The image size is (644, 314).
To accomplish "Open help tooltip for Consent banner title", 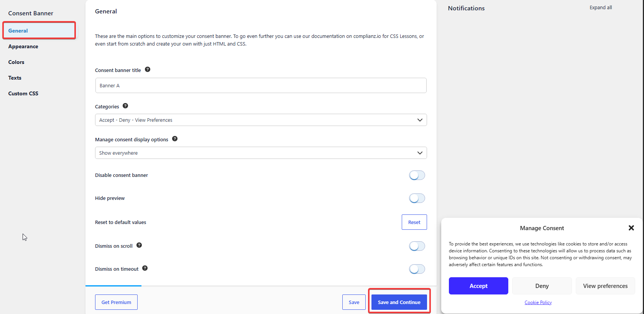I will click(148, 69).
